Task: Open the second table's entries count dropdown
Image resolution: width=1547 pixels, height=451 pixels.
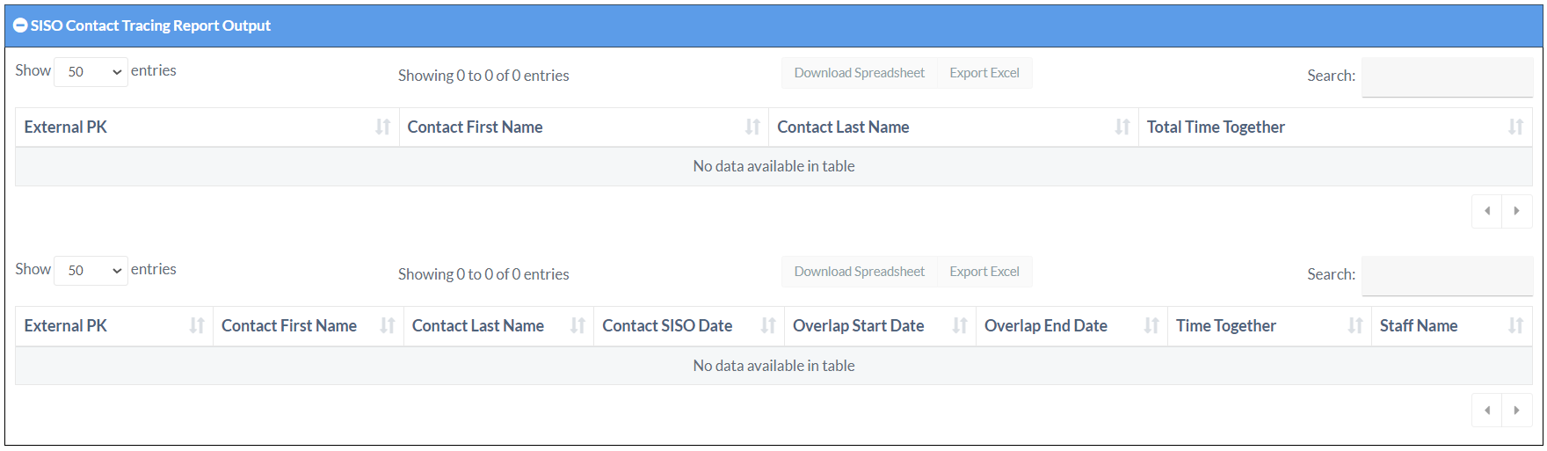Action: 91,271
